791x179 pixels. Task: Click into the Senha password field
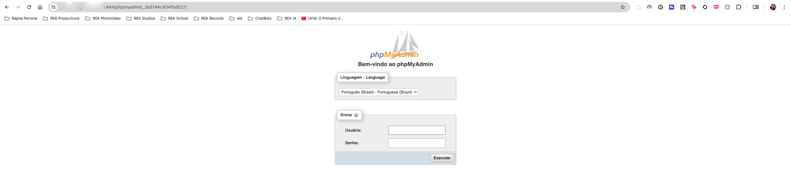[417, 143]
